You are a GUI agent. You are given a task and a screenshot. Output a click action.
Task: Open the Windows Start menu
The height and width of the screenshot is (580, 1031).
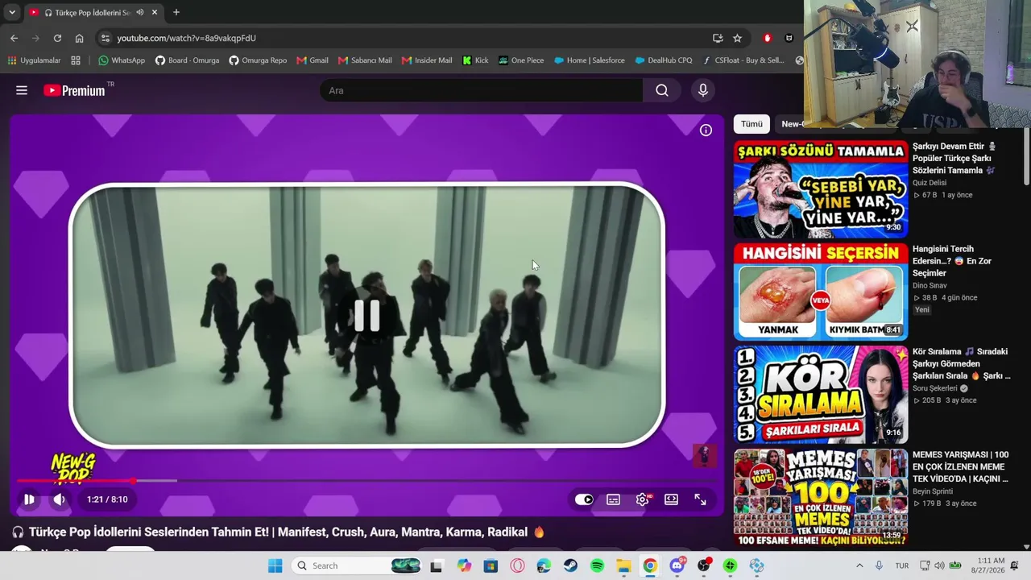click(x=275, y=565)
